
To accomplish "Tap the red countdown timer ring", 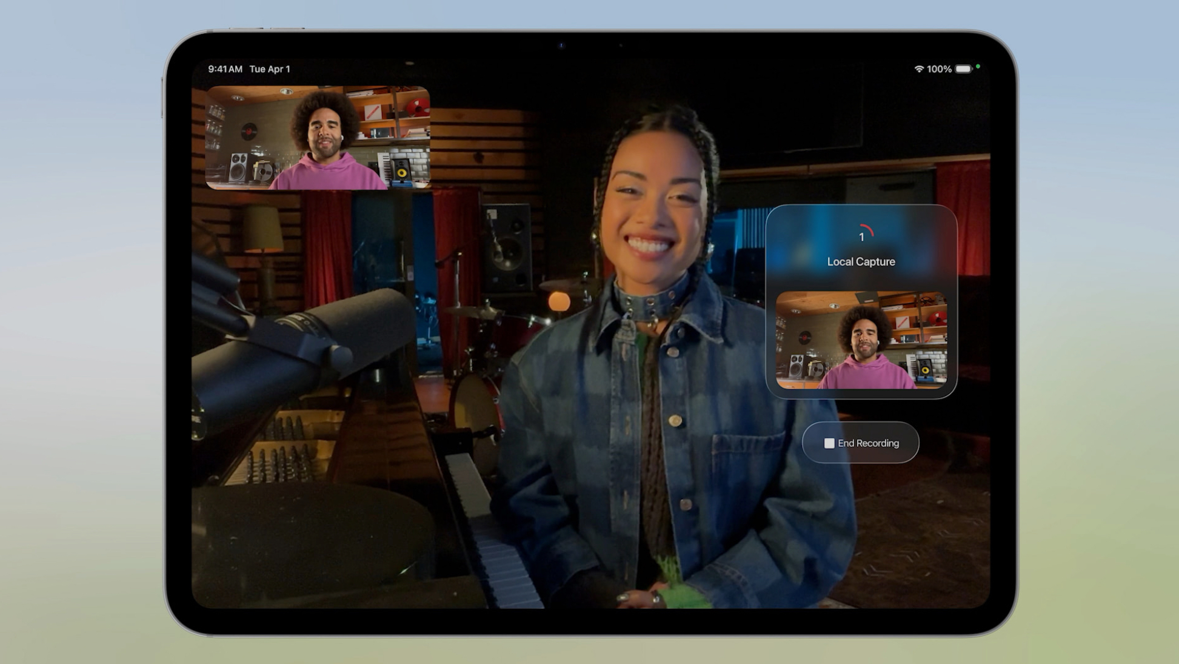I will pos(861,235).
